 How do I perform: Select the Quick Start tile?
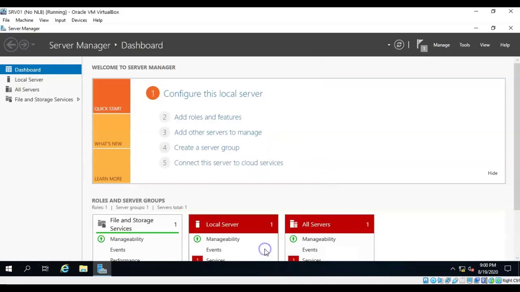tap(111, 96)
